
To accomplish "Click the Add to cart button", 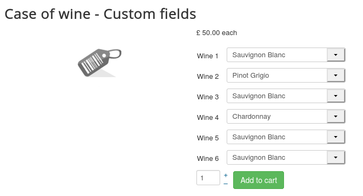I will (259, 180).
